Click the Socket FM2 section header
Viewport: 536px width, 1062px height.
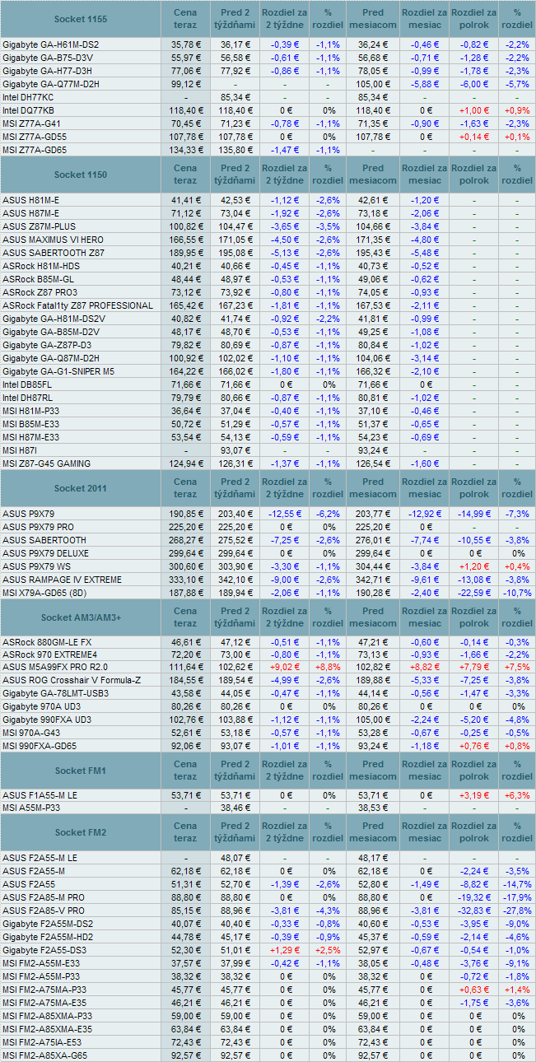pyautogui.click(x=80, y=832)
